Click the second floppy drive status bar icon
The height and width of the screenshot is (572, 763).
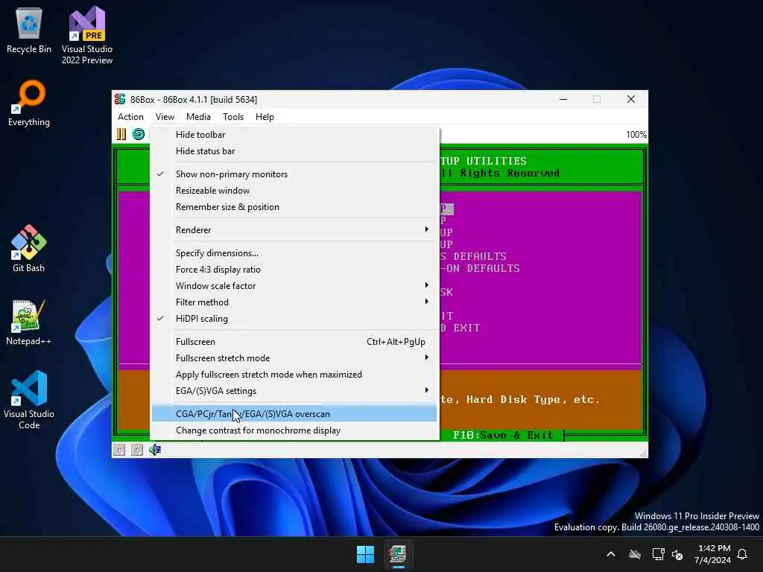click(x=137, y=450)
